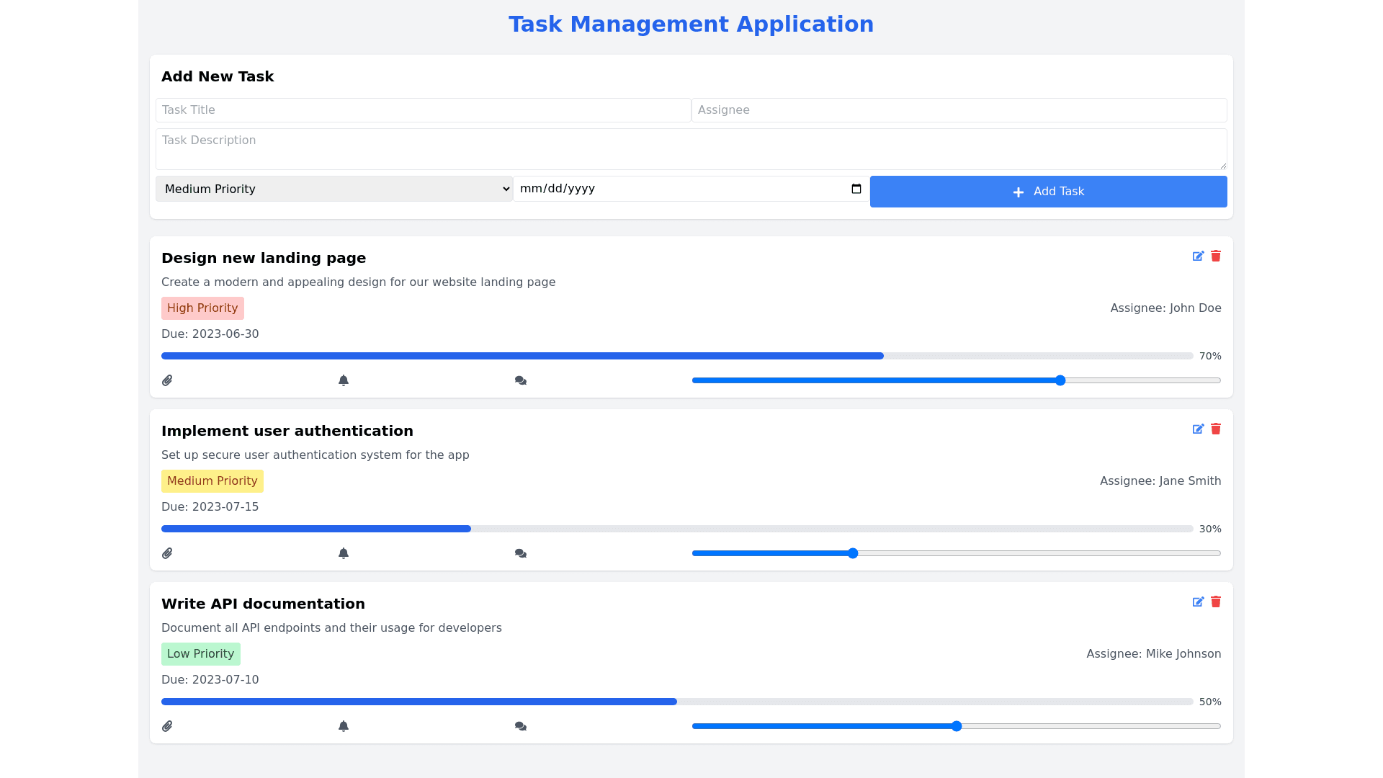1383x778 pixels.
Task: Open the Medium Priority dropdown
Action: click(x=334, y=189)
